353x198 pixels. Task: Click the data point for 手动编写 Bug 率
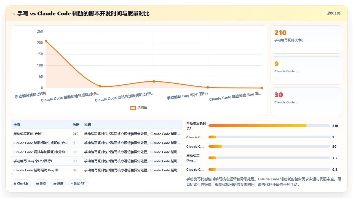tap(208, 87)
